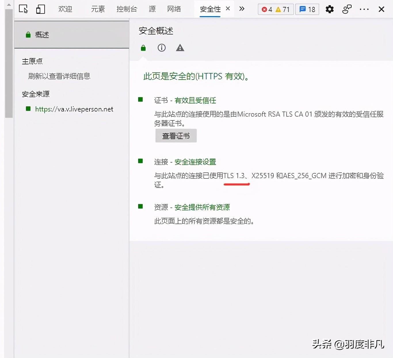Image resolution: width=393 pixels, height=358 pixels.
Task: Open the 欢迎 tab
Action: (x=65, y=9)
